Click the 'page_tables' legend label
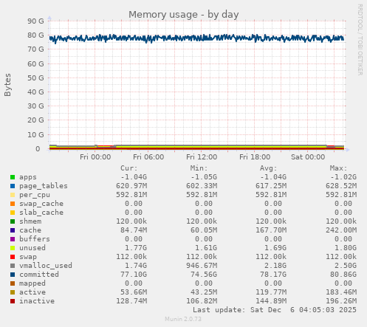 point(44,186)
